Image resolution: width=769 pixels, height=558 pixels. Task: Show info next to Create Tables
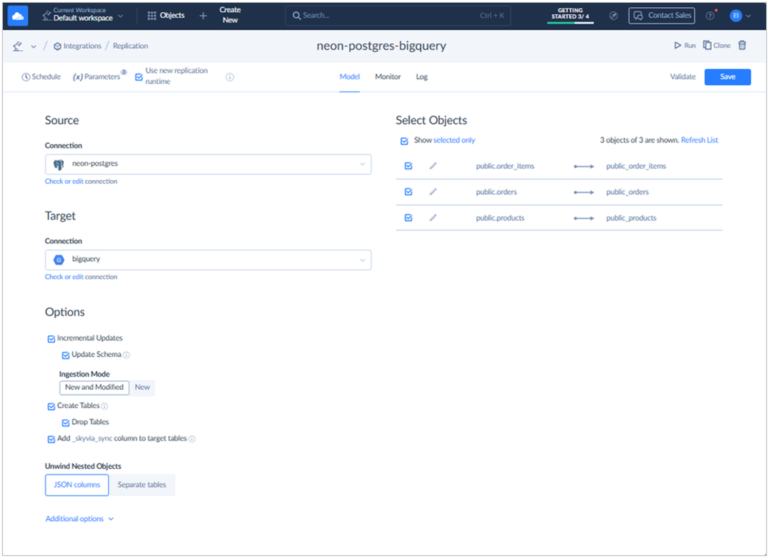[x=104, y=406]
